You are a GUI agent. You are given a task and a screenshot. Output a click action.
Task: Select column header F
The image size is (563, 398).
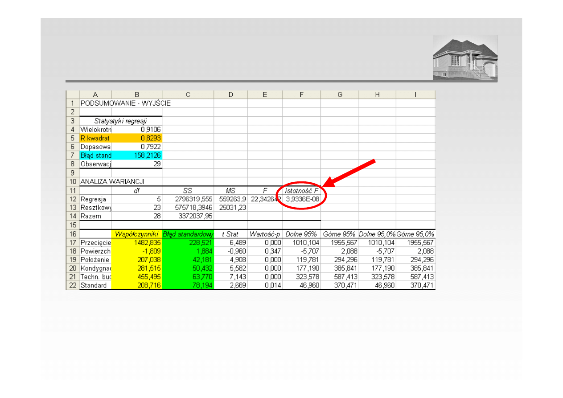301,94
